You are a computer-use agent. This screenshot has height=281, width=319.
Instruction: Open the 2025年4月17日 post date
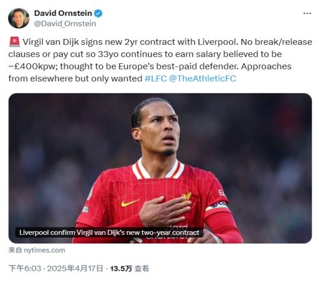(75, 268)
